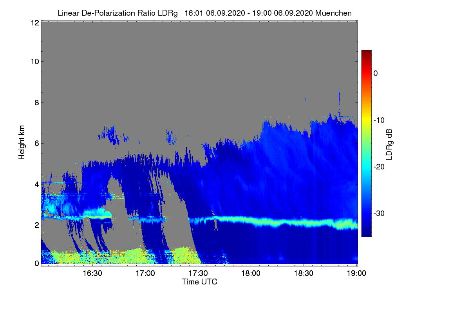Viewport: 470px width, 313px height.
Task: Click the colorbar tick label -10
Action: click(x=379, y=120)
